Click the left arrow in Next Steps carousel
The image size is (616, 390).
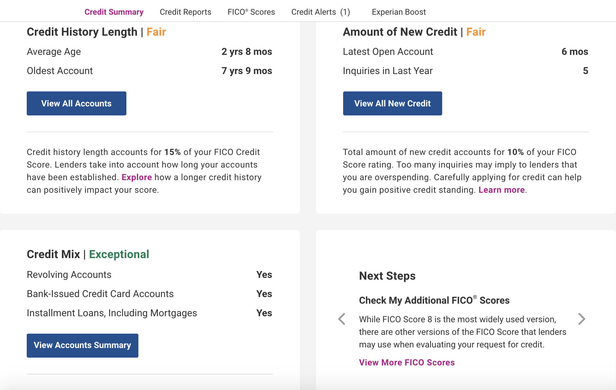(342, 319)
